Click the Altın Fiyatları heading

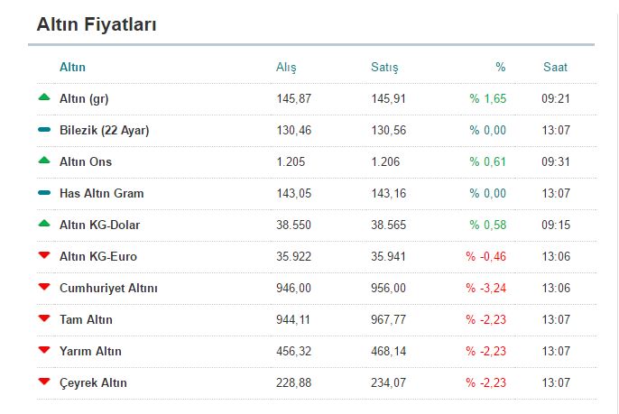(x=97, y=25)
